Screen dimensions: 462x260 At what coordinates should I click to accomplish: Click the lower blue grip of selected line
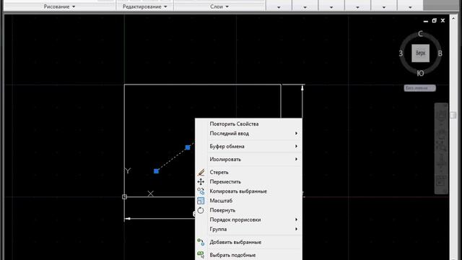pyautogui.click(x=157, y=171)
